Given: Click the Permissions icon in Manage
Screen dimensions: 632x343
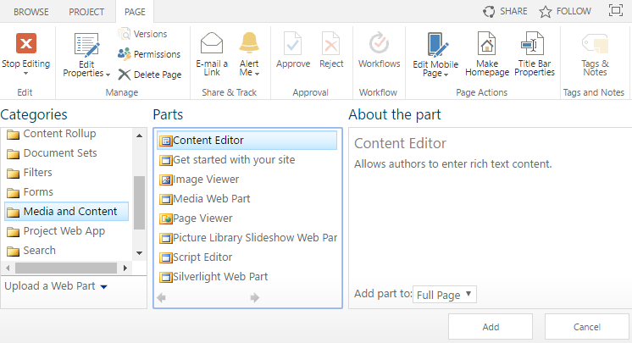Looking at the screenshot, I should point(125,53).
